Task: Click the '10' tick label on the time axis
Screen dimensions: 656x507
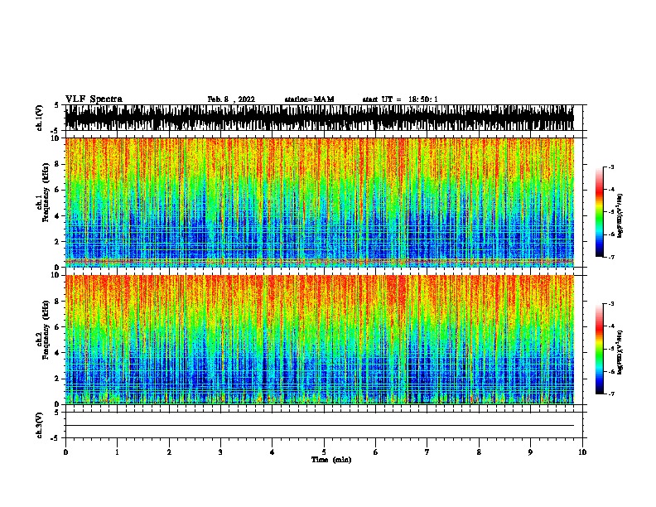Action: click(x=582, y=452)
